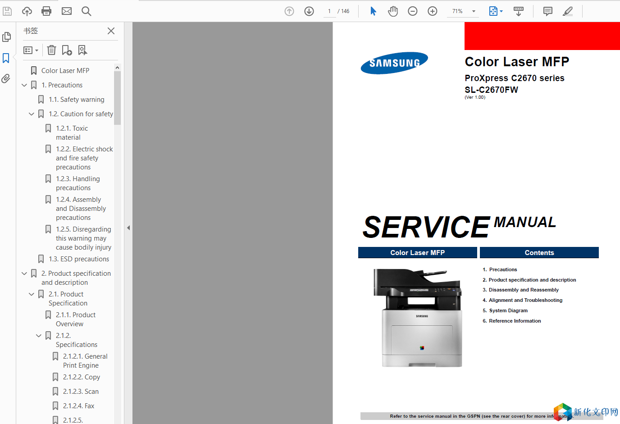Screen dimensions: 620x424
Task: Open the 1.3. ESD precautions bookmark
Action: [79, 259]
